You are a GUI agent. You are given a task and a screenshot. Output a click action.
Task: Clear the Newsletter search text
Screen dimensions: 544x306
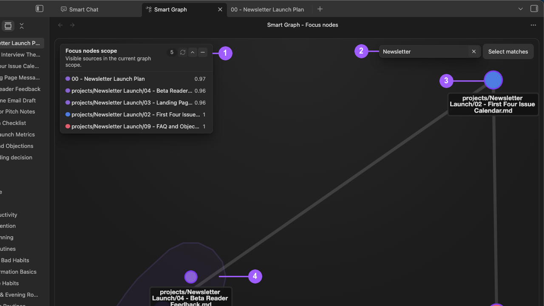tap(474, 51)
